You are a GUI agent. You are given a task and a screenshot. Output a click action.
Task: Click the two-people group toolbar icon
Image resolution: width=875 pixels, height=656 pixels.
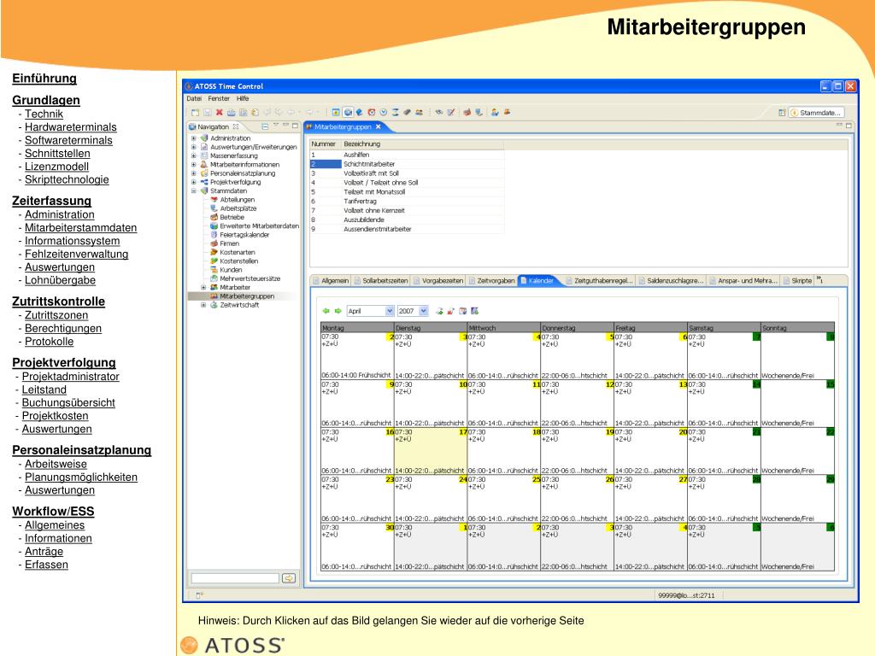pos(419,113)
